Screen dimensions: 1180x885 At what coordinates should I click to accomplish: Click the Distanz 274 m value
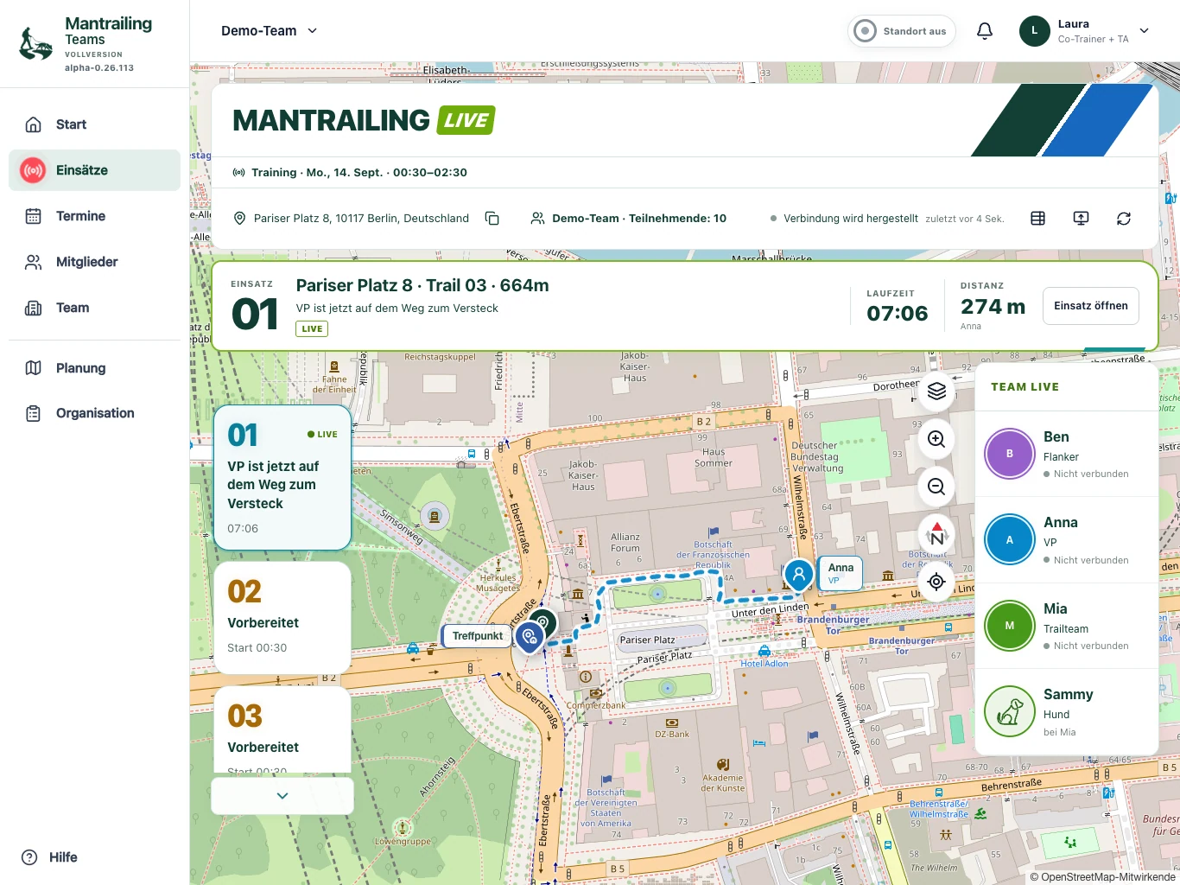993,307
